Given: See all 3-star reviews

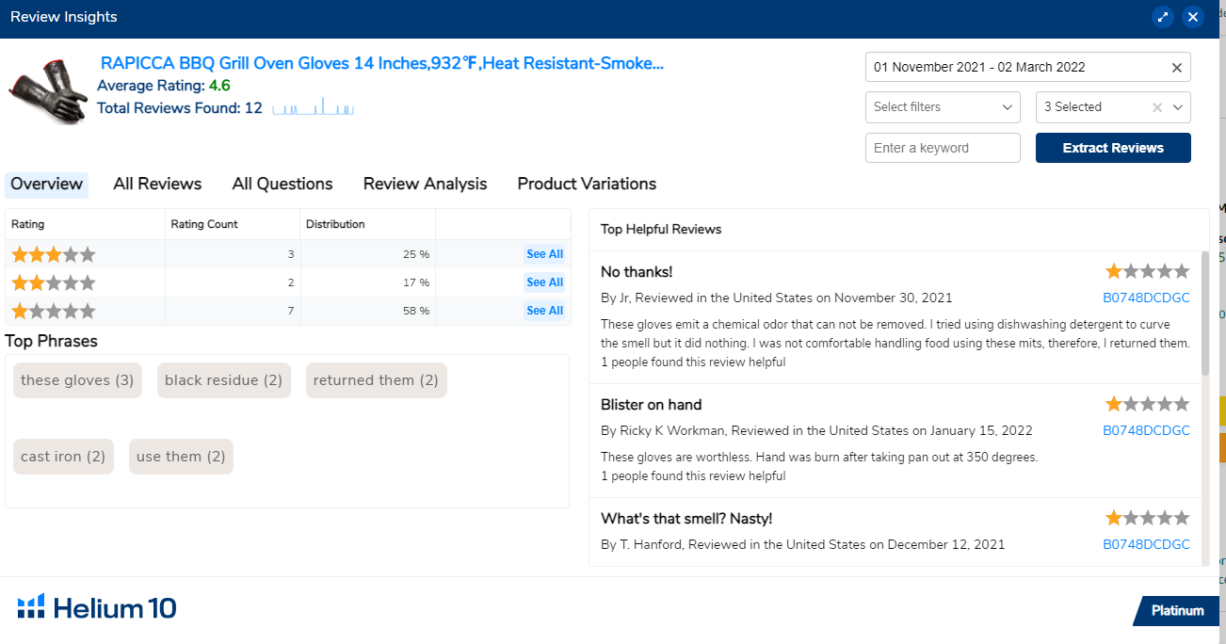Looking at the screenshot, I should coord(544,254).
